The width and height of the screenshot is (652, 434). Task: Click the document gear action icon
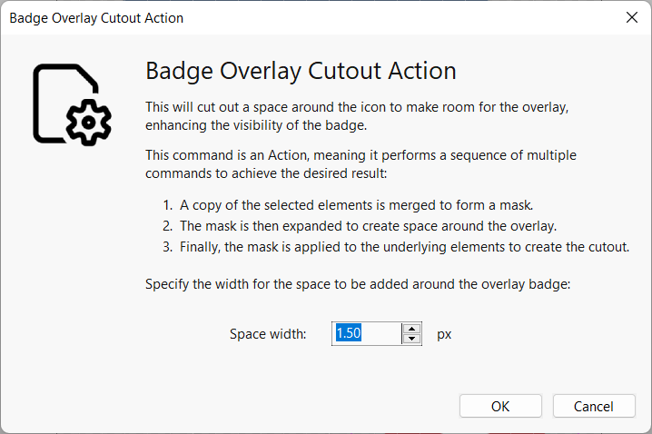click(71, 104)
